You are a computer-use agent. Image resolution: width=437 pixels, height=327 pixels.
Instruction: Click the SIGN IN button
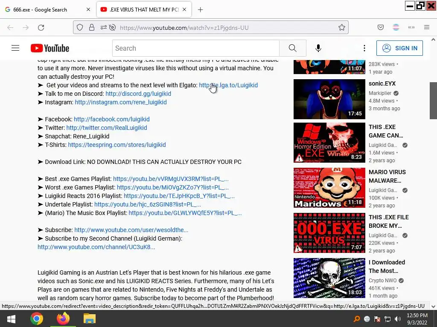coord(399,48)
